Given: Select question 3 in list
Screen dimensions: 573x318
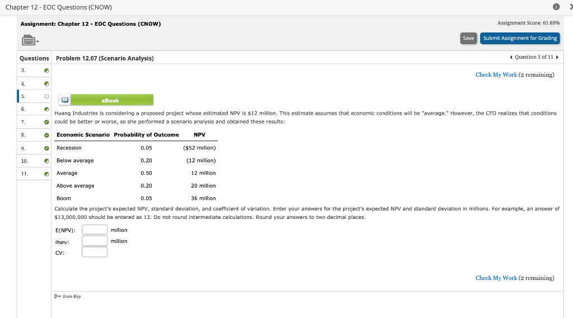Looking at the screenshot, I should point(34,71).
